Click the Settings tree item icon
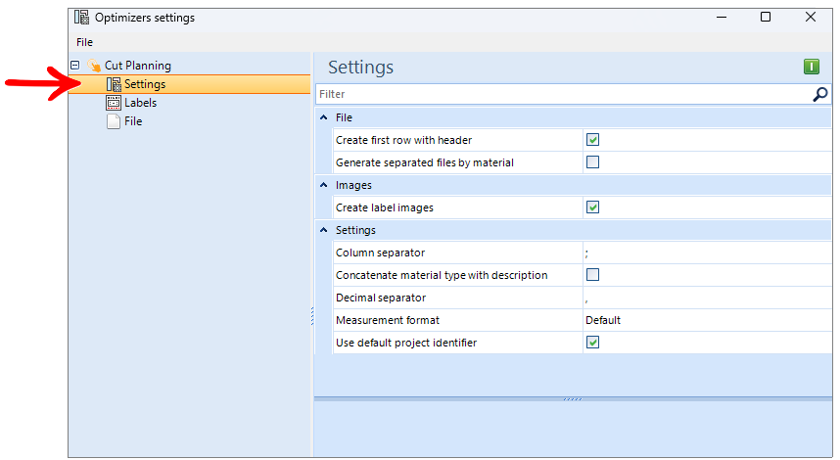The image size is (840, 460). tap(114, 84)
